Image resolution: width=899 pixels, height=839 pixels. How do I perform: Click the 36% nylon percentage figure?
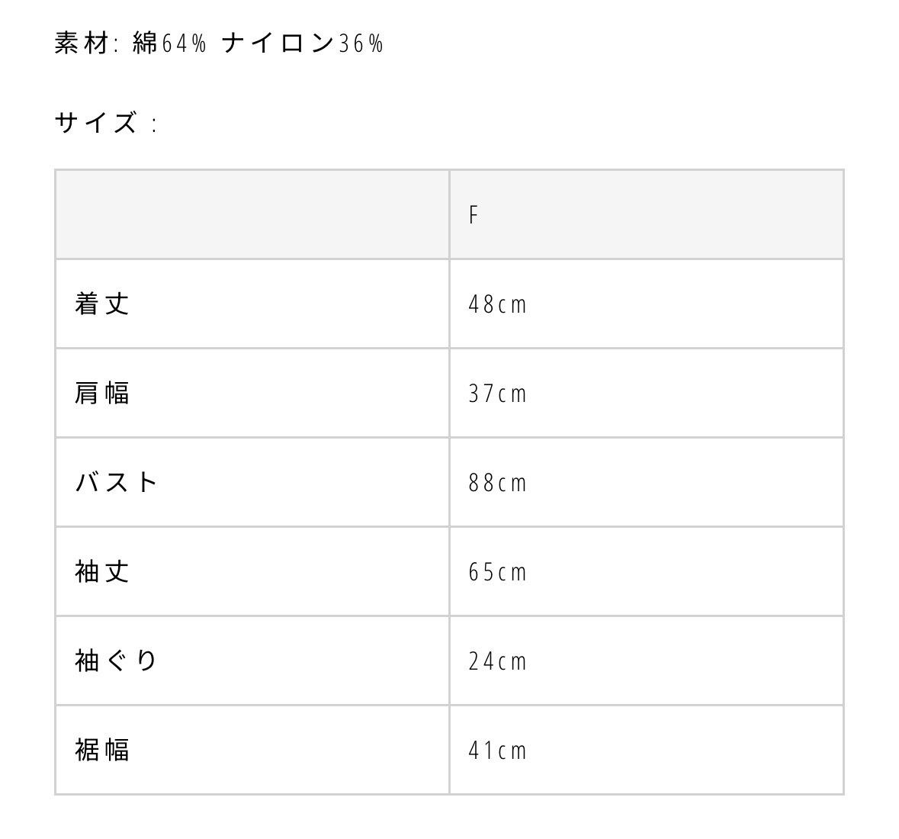coord(361,43)
